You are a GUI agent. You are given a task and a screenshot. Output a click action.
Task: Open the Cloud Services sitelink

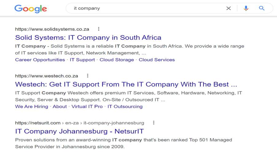(x=157, y=60)
